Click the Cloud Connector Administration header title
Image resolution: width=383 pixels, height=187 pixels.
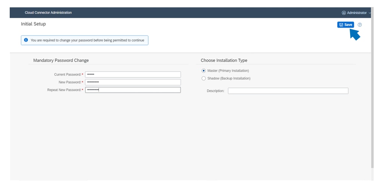pos(48,13)
